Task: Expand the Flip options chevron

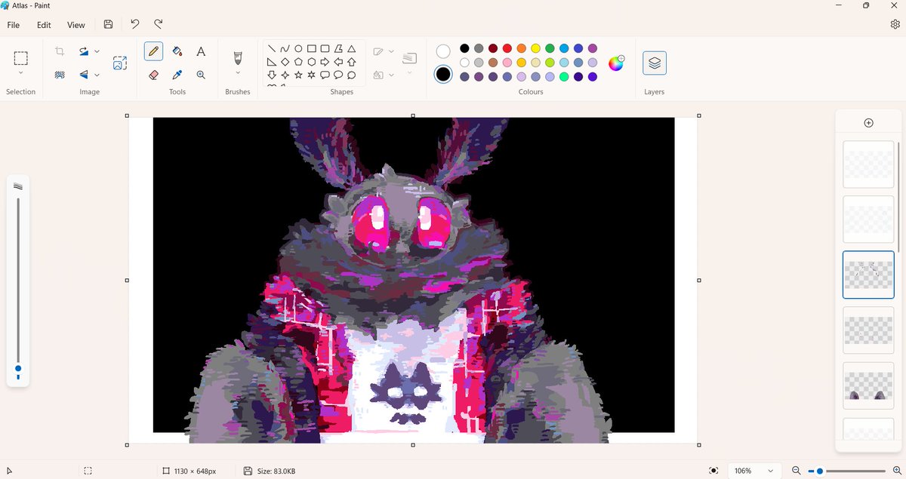Action: click(x=97, y=75)
